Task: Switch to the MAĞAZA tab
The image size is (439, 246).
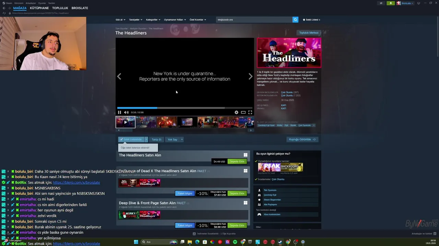Action: click(20, 8)
